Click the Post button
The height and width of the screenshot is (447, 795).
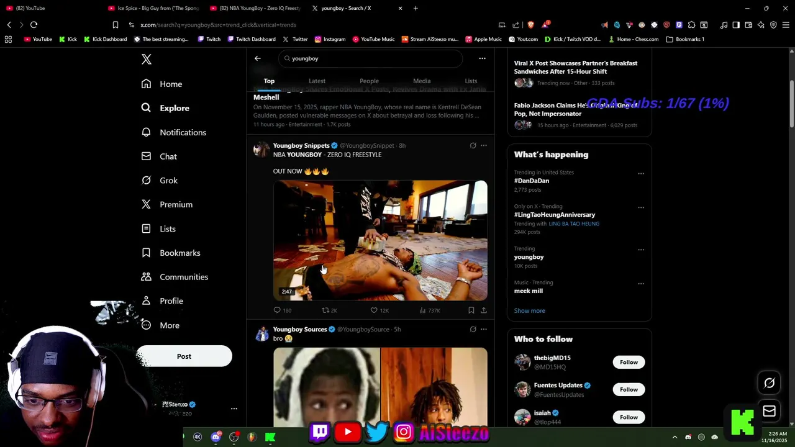pos(184,356)
